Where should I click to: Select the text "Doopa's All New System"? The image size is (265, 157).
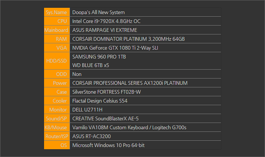pyautogui.click(x=98, y=12)
